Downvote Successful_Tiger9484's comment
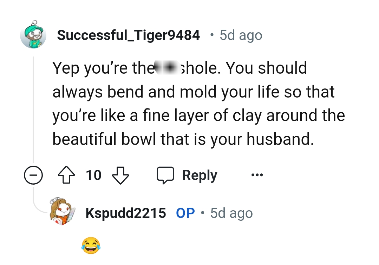This screenshot has width=379, height=265. (x=120, y=175)
